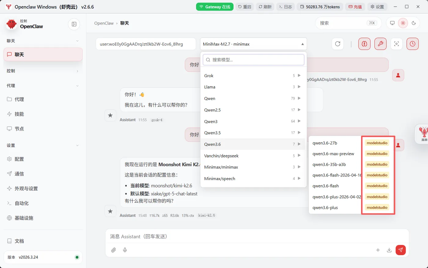
Task: Select model qwen3.6-27b
Action: (x=351, y=143)
